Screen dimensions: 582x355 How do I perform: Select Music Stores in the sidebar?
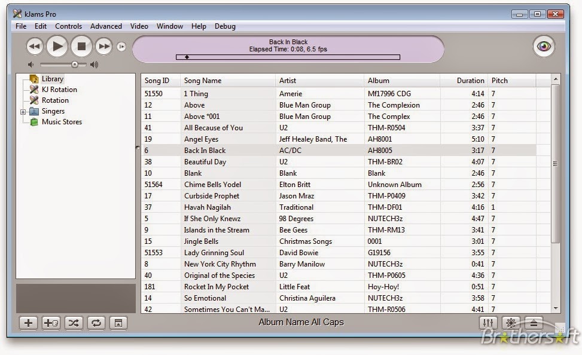(62, 122)
